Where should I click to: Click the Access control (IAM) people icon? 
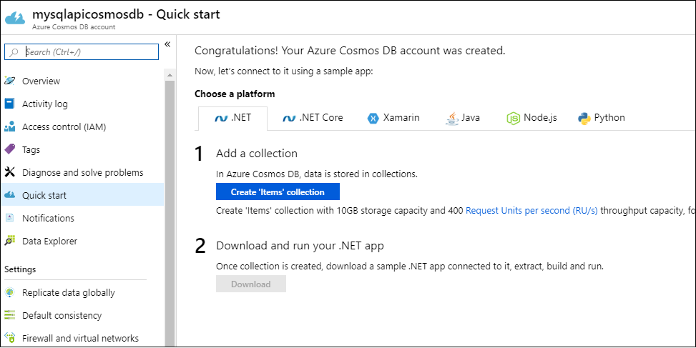point(10,127)
